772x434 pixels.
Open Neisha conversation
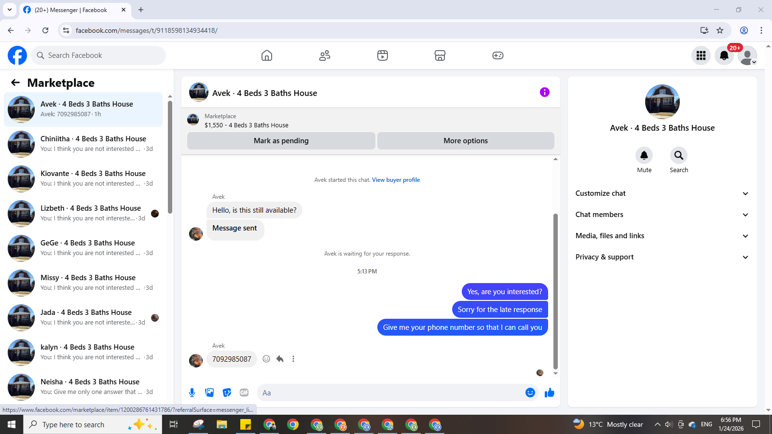click(83, 387)
